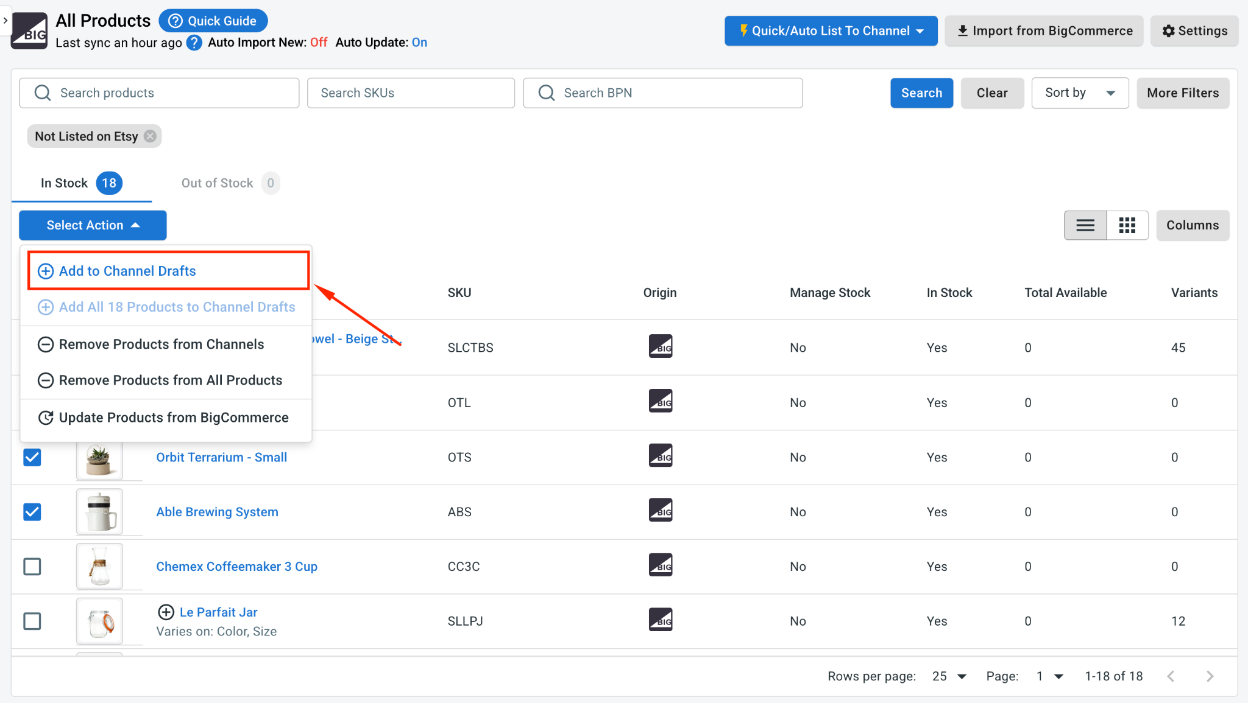The width and height of the screenshot is (1248, 703).
Task: Toggle the Auto Update On setting
Action: point(419,43)
